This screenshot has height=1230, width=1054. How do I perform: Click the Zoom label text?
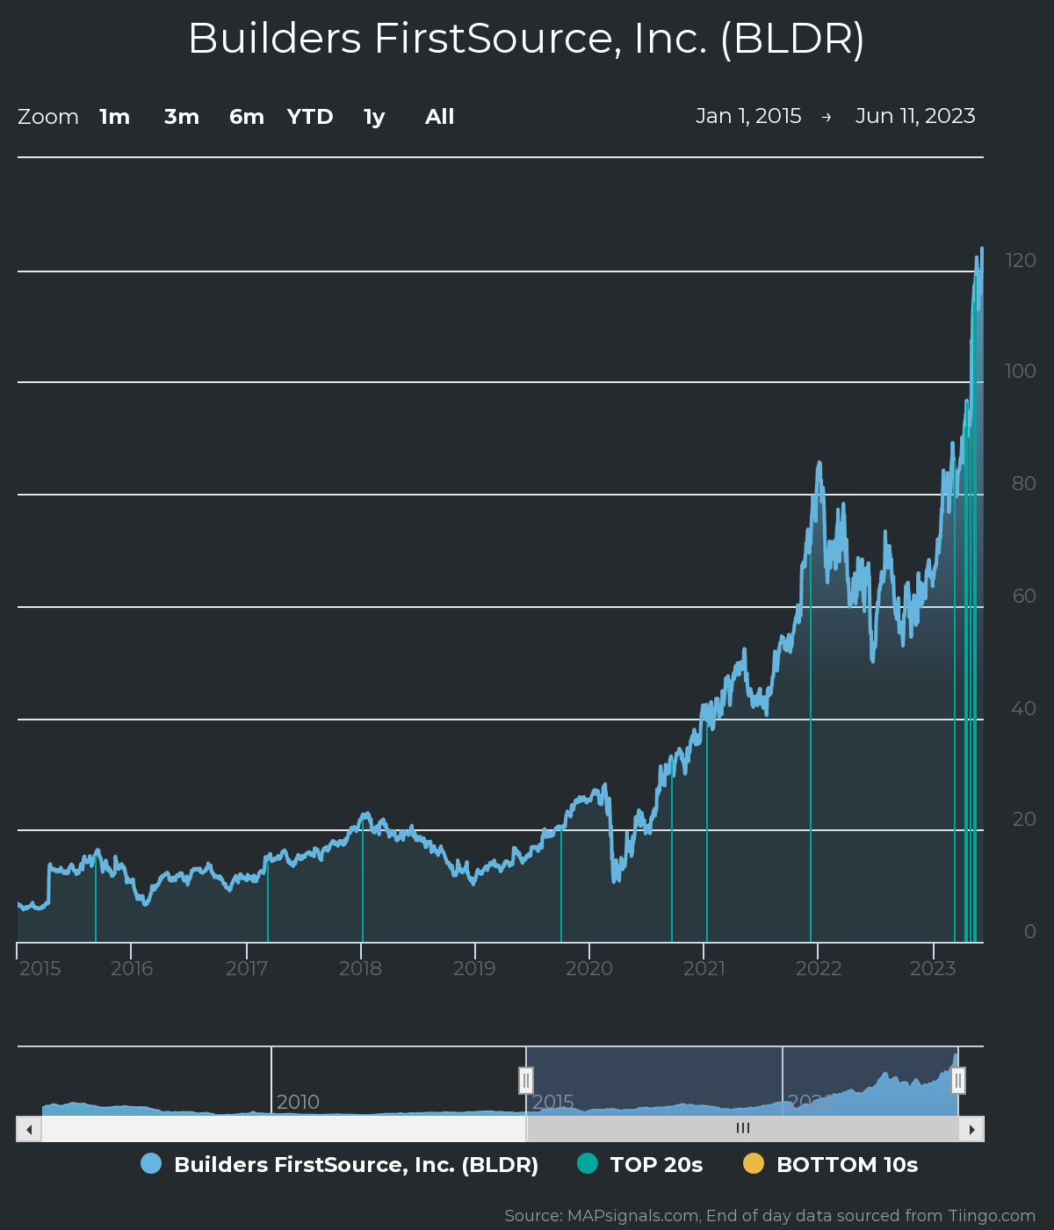(x=48, y=117)
